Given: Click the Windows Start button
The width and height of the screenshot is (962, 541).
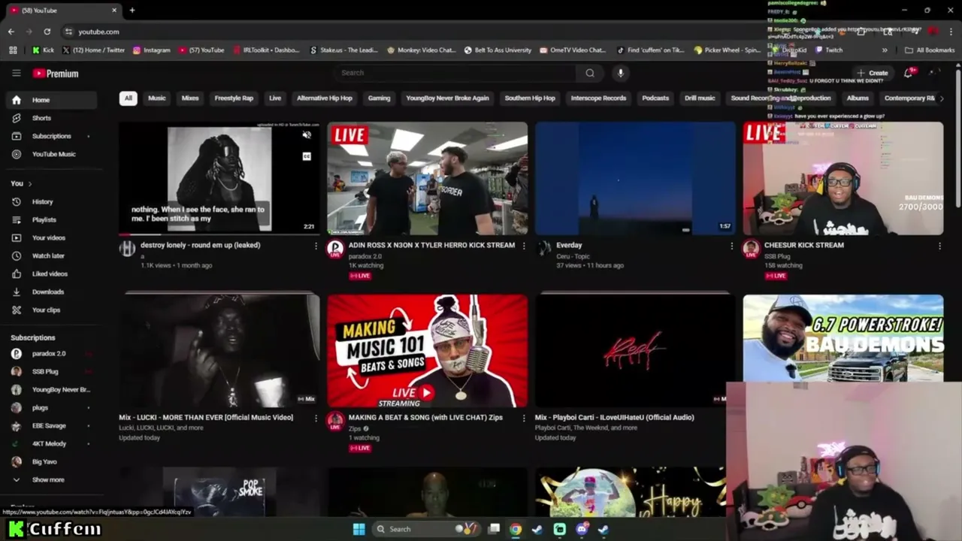Looking at the screenshot, I should coord(358,529).
